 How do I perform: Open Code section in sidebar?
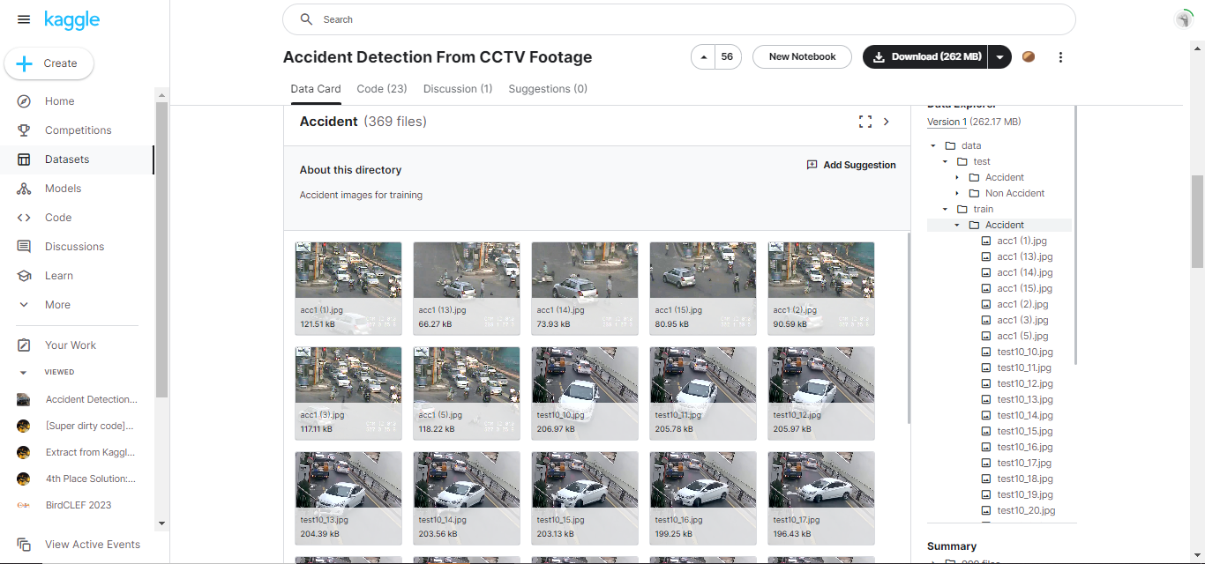pos(58,218)
